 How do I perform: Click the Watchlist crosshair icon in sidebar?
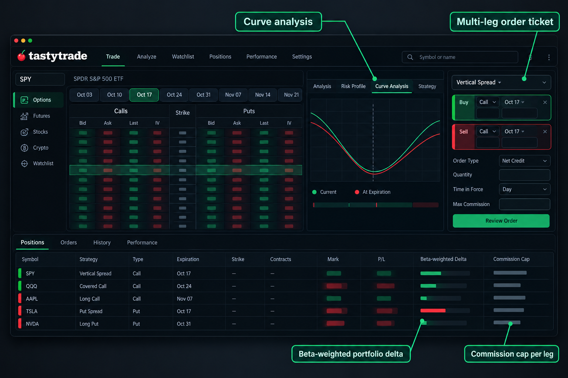click(24, 164)
